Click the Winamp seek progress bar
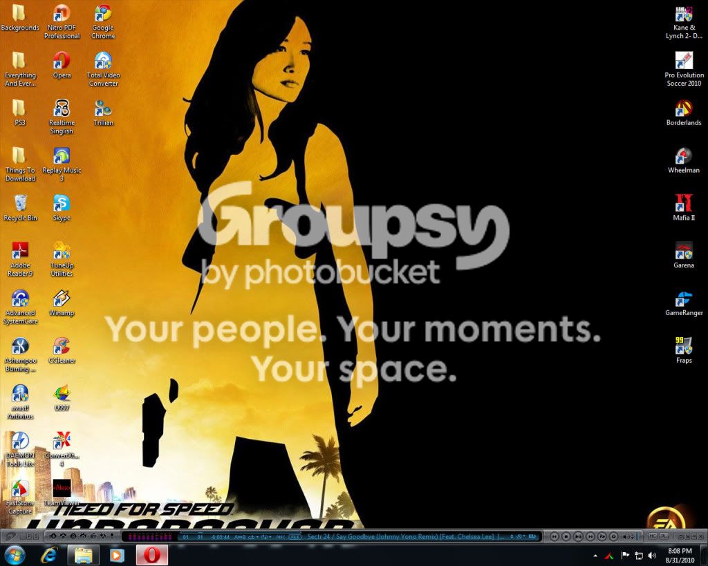Viewport: 708px width, 566px height. tap(241, 532)
